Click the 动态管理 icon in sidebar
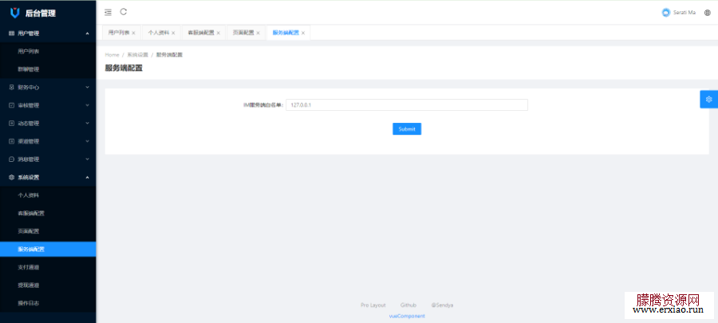 tap(12, 123)
